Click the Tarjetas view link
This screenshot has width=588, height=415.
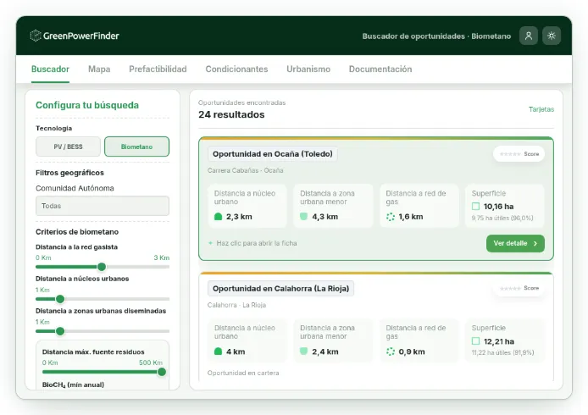tap(541, 109)
